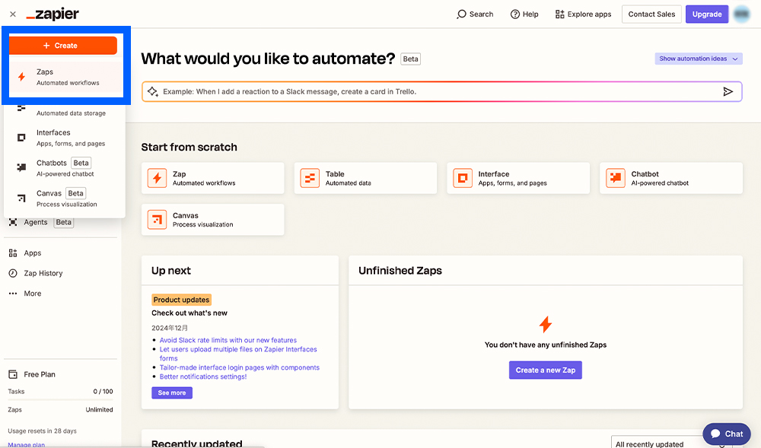Viewport: 761px width, 448px height.
Task: Click the lightning icon in Unfinished Zaps
Action: coord(546,324)
